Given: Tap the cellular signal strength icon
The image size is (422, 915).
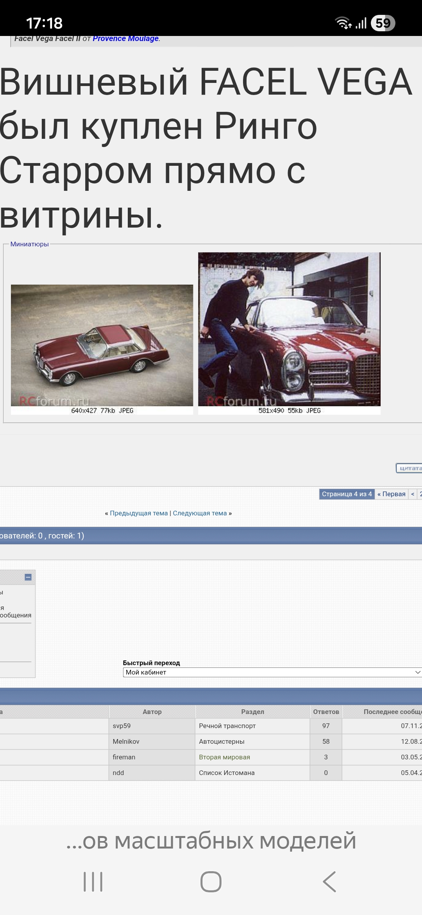Looking at the screenshot, I should (x=361, y=23).
